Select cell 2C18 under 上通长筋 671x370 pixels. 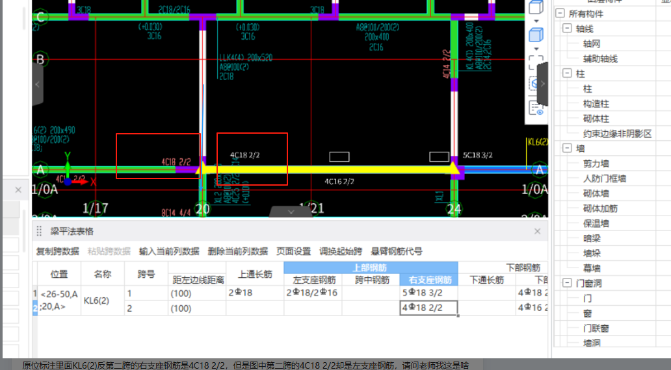click(255, 293)
